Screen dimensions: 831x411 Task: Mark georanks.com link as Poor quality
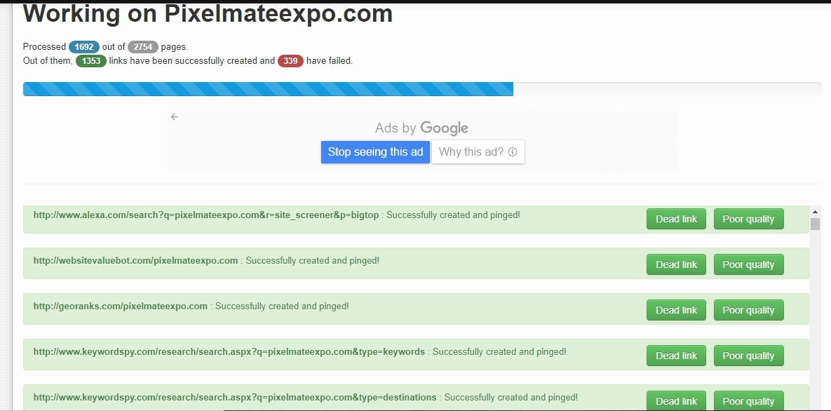[748, 310]
